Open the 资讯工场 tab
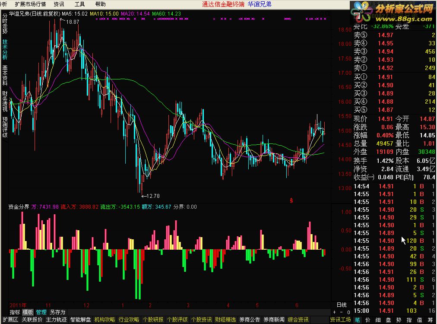 coord(340,320)
